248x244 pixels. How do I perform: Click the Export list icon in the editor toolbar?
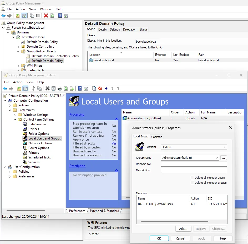(x=72, y=89)
